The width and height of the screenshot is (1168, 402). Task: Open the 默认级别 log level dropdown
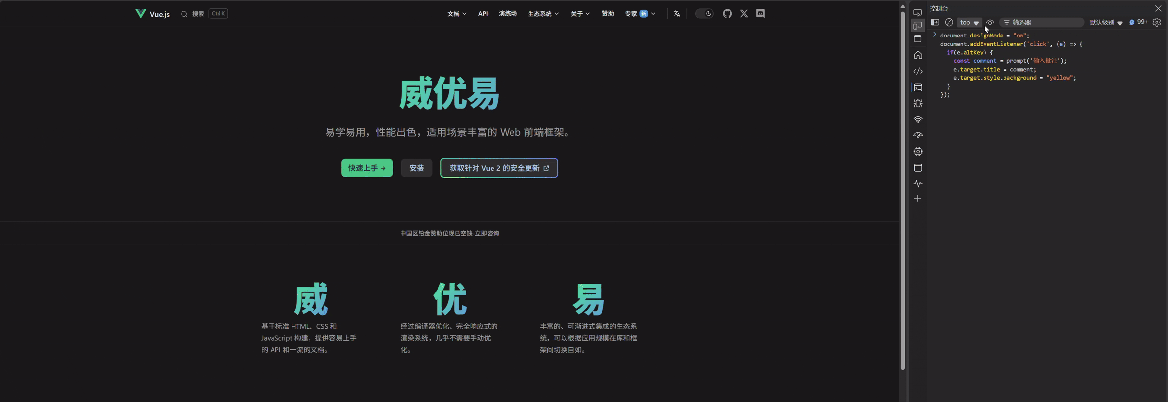1106,22
